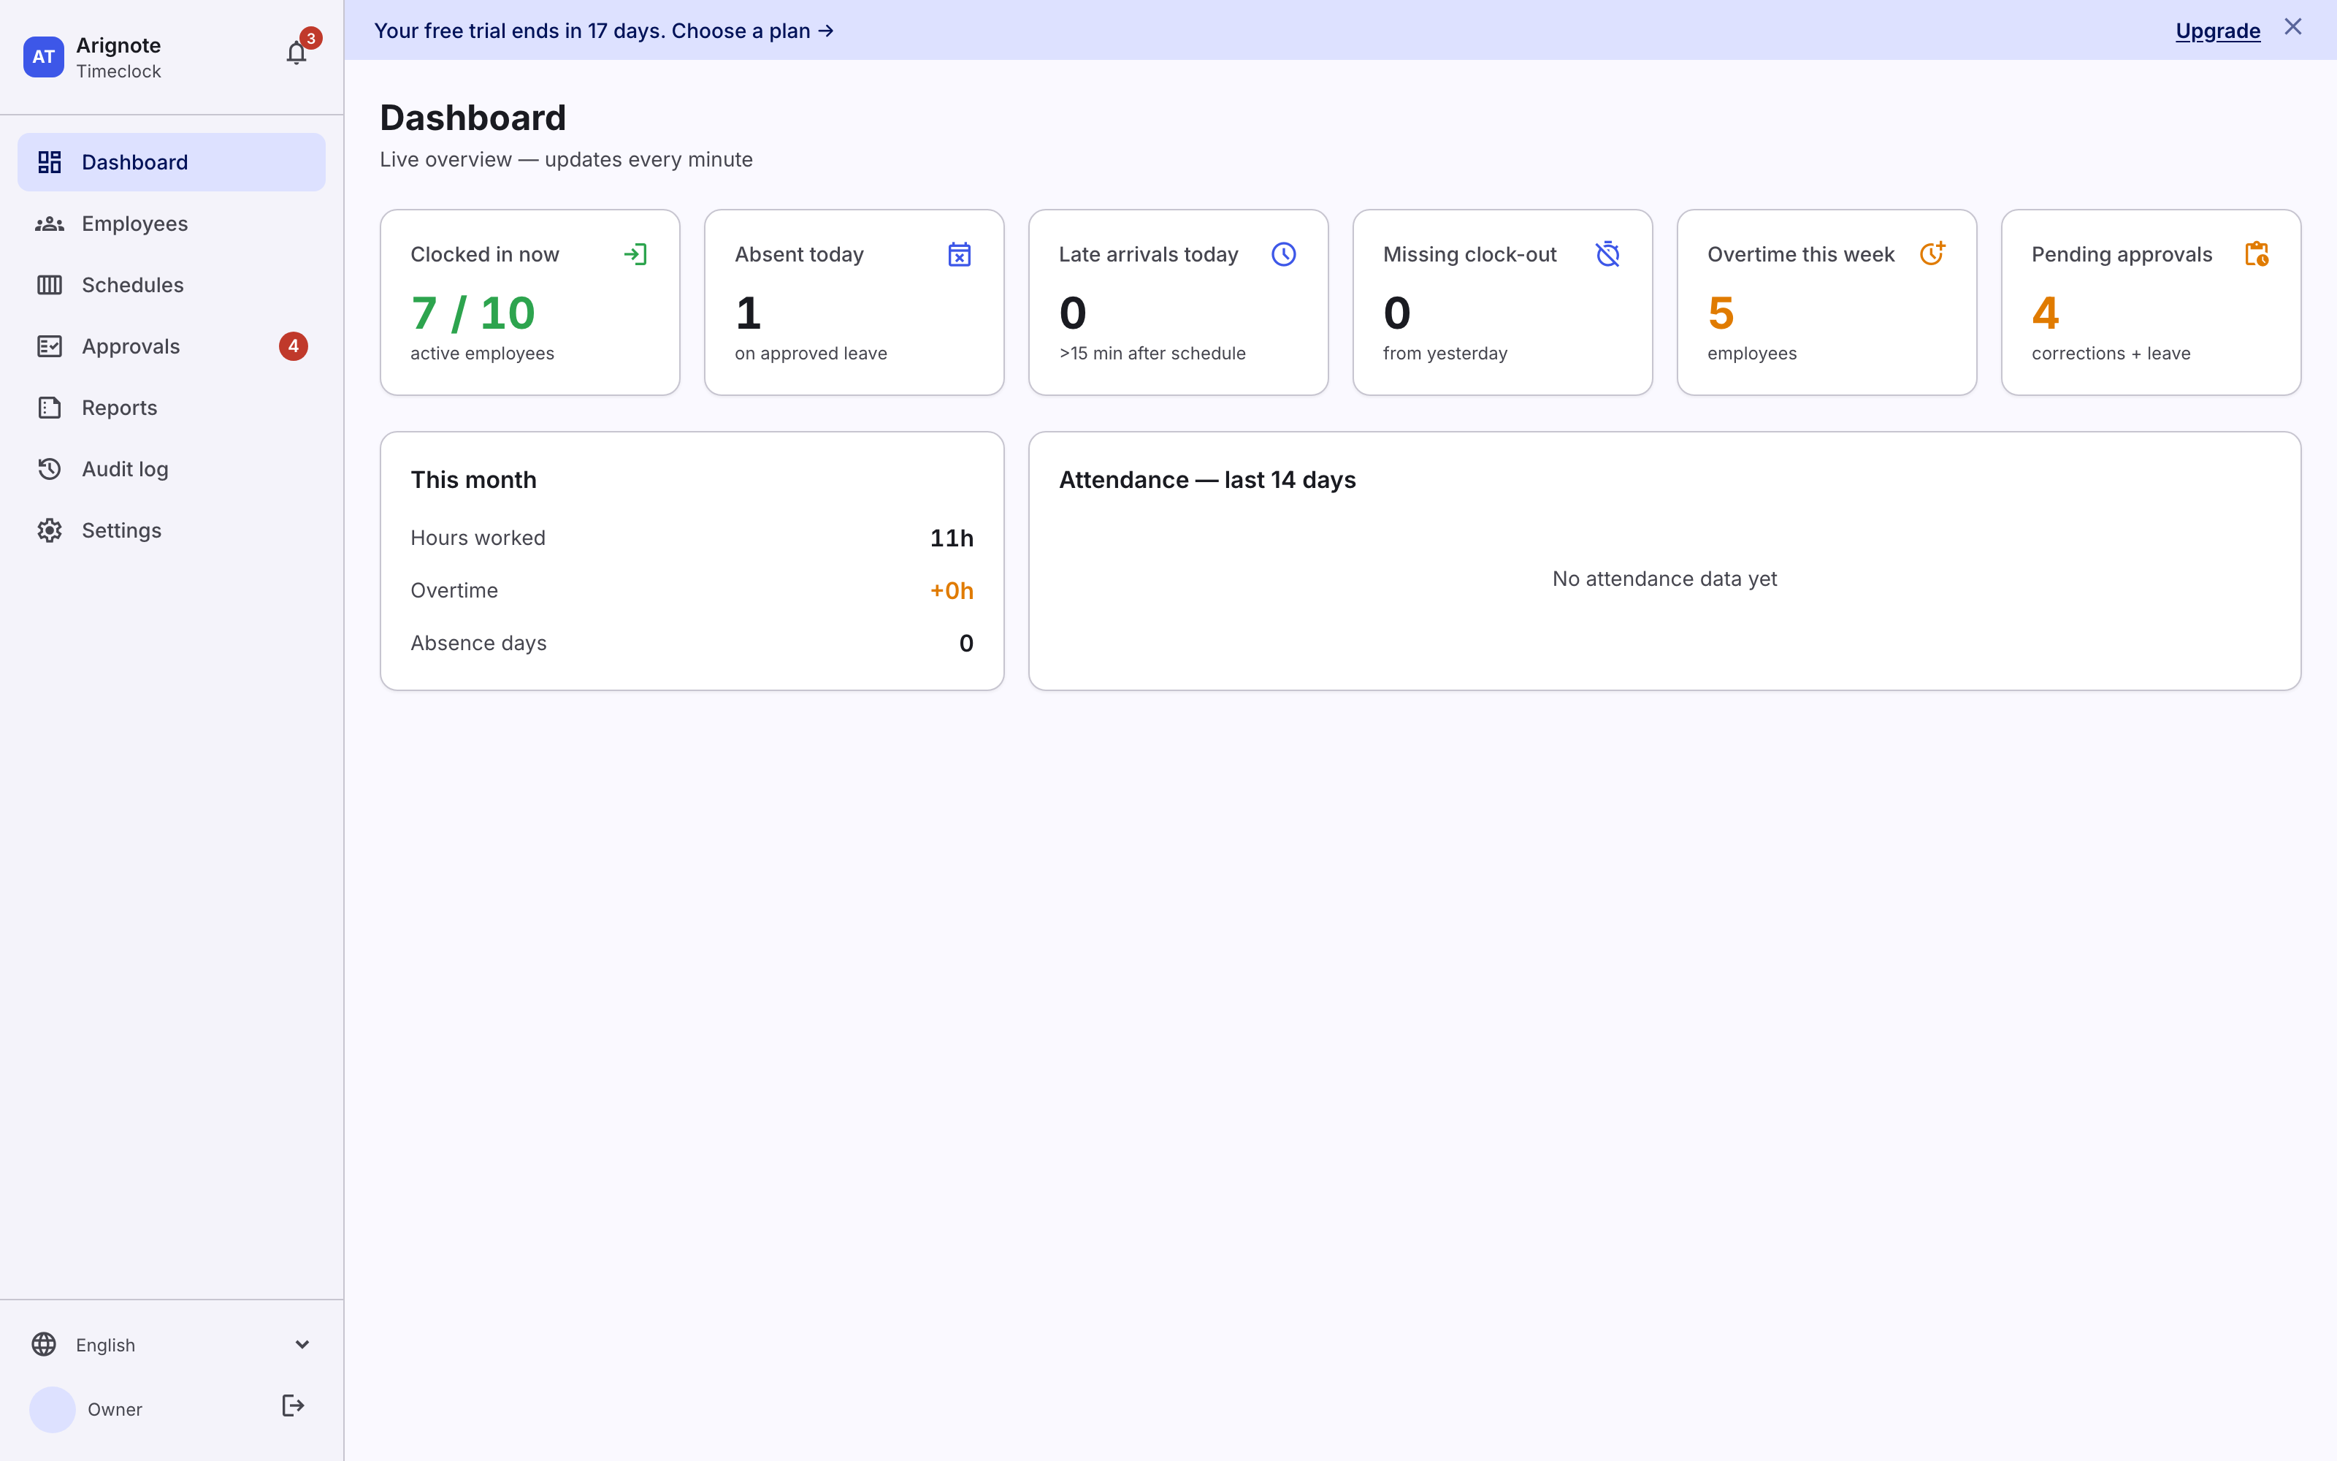Click the Overtime this week icon
The image size is (2337, 1461).
pyautogui.click(x=1932, y=253)
